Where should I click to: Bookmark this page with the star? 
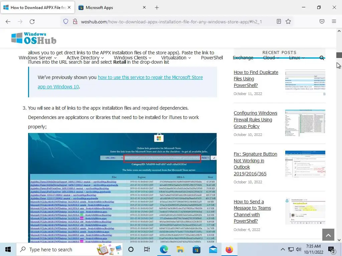(x=288, y=21)
